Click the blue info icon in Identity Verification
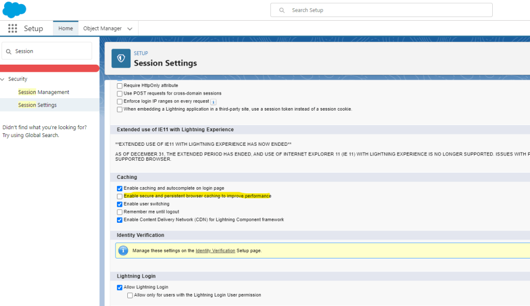Image resolution: width=530 pixels, height=306 pixels. pyautogui.click(x=123, y=251)
